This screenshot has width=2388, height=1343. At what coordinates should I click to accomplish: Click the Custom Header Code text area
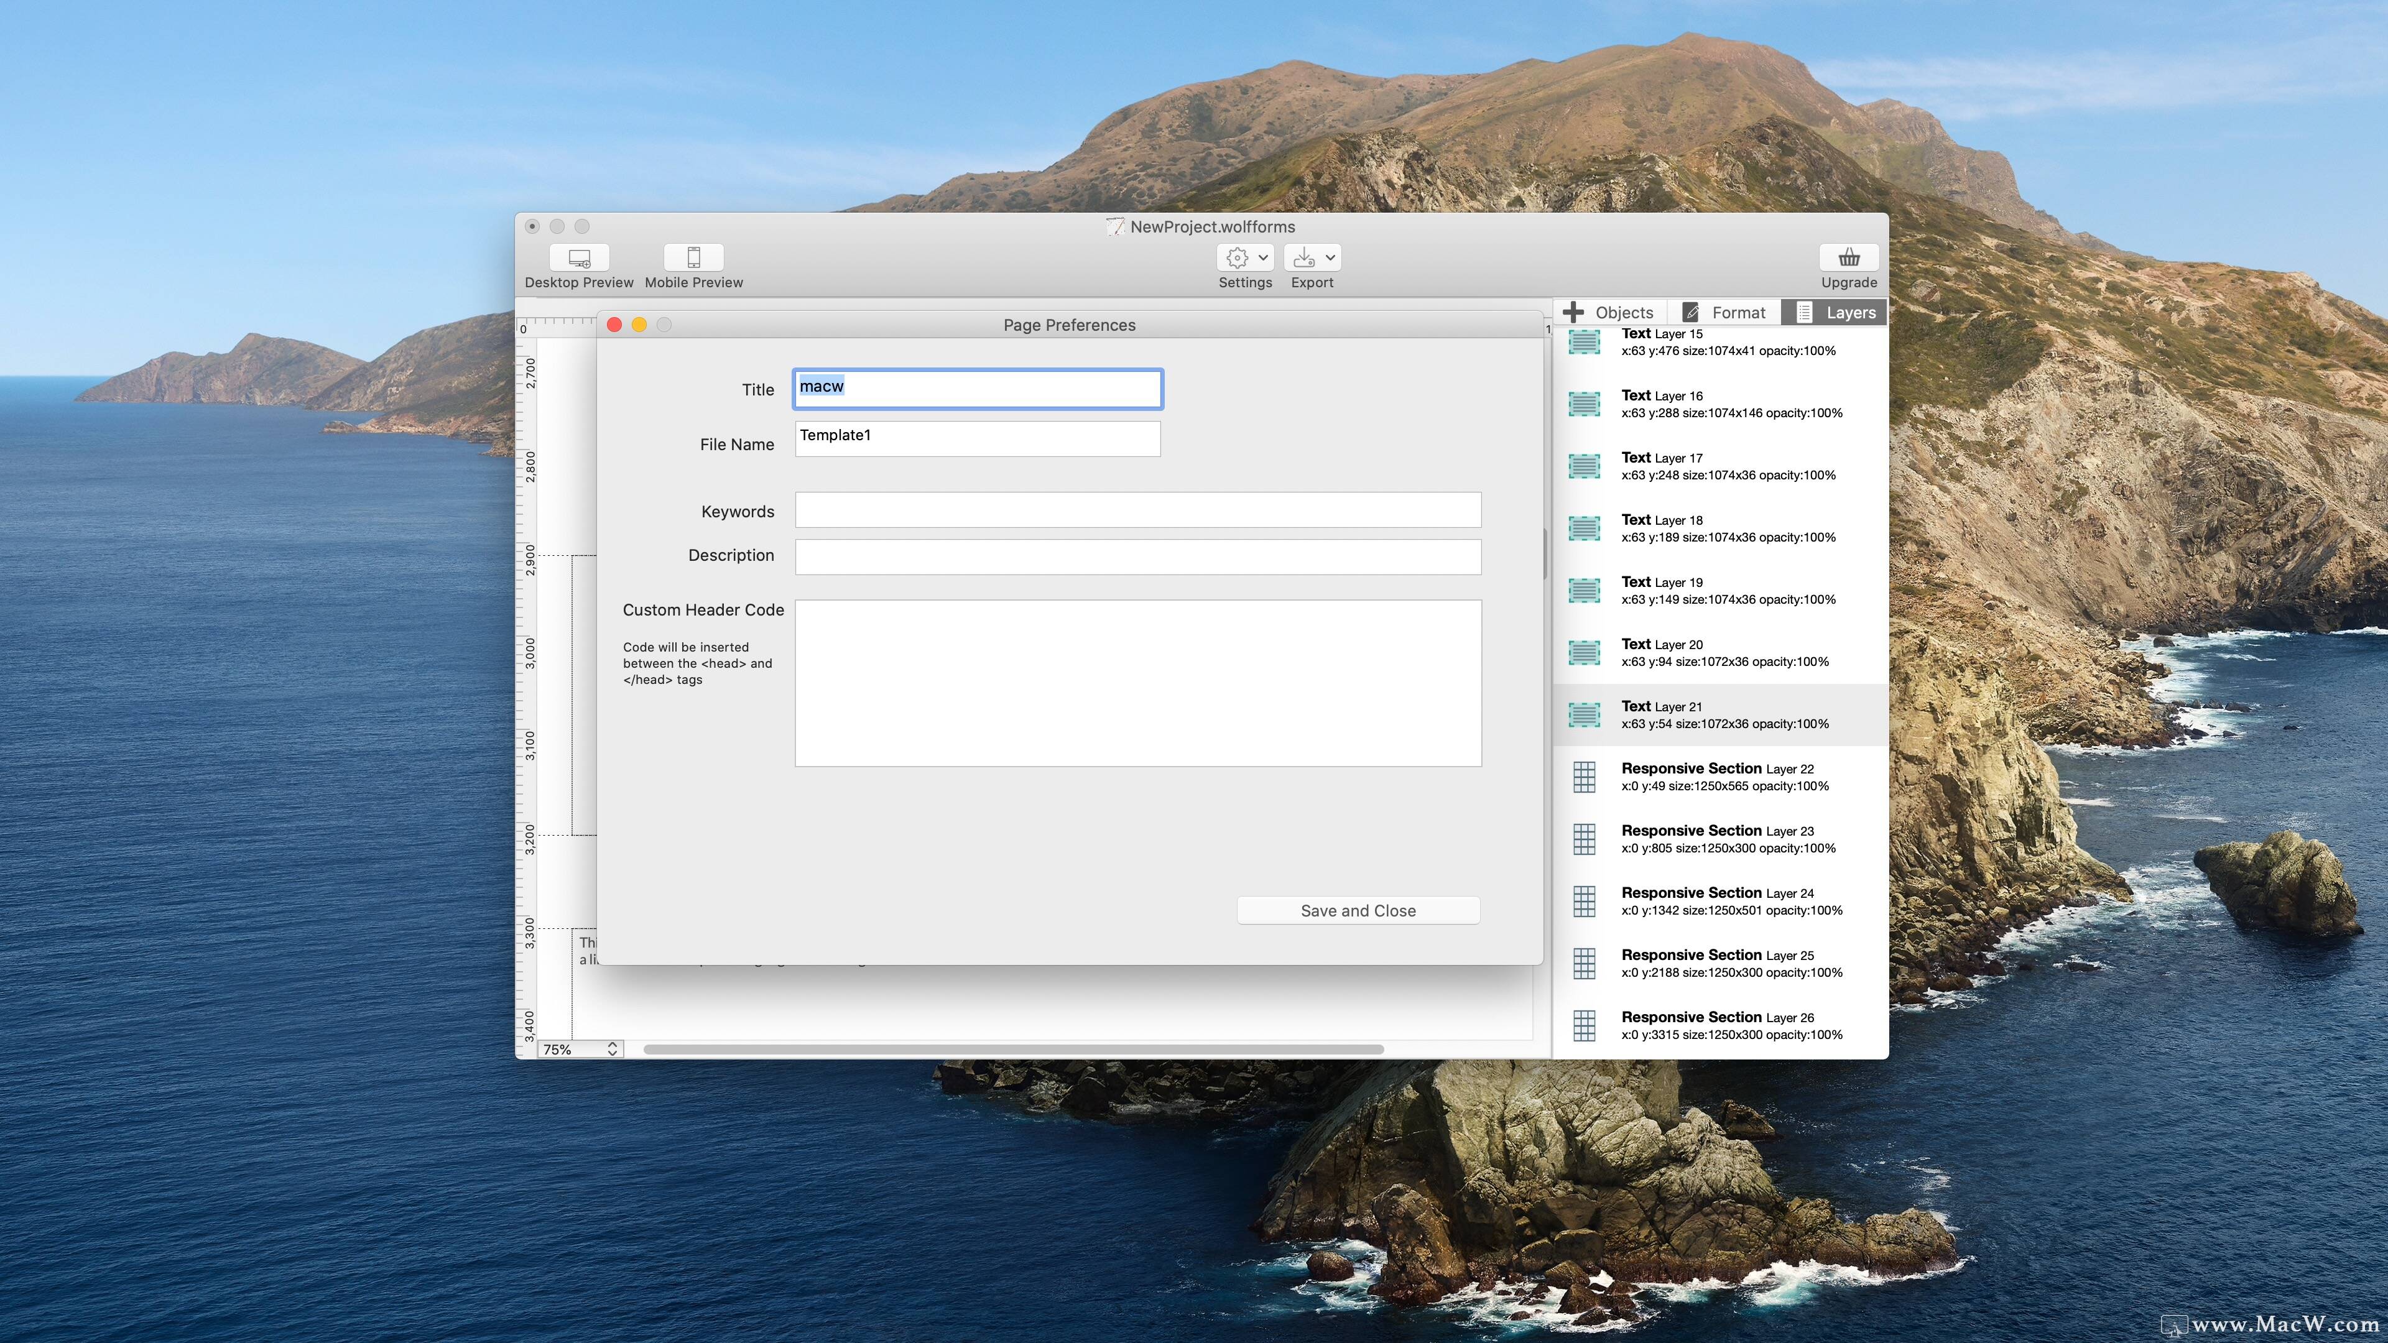coord(1139,683)
